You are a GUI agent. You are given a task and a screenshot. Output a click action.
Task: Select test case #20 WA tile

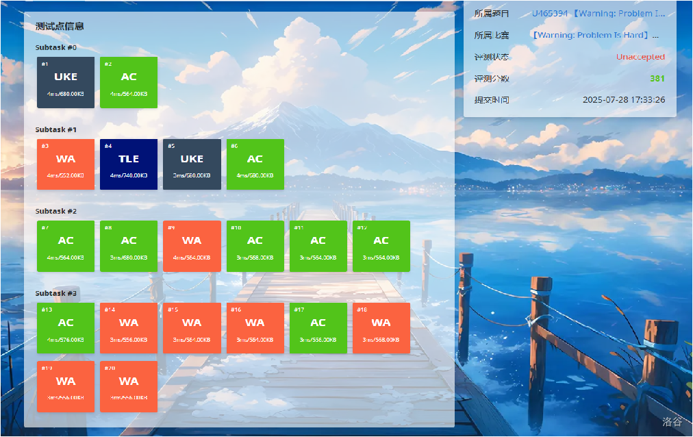coord(129,386)
